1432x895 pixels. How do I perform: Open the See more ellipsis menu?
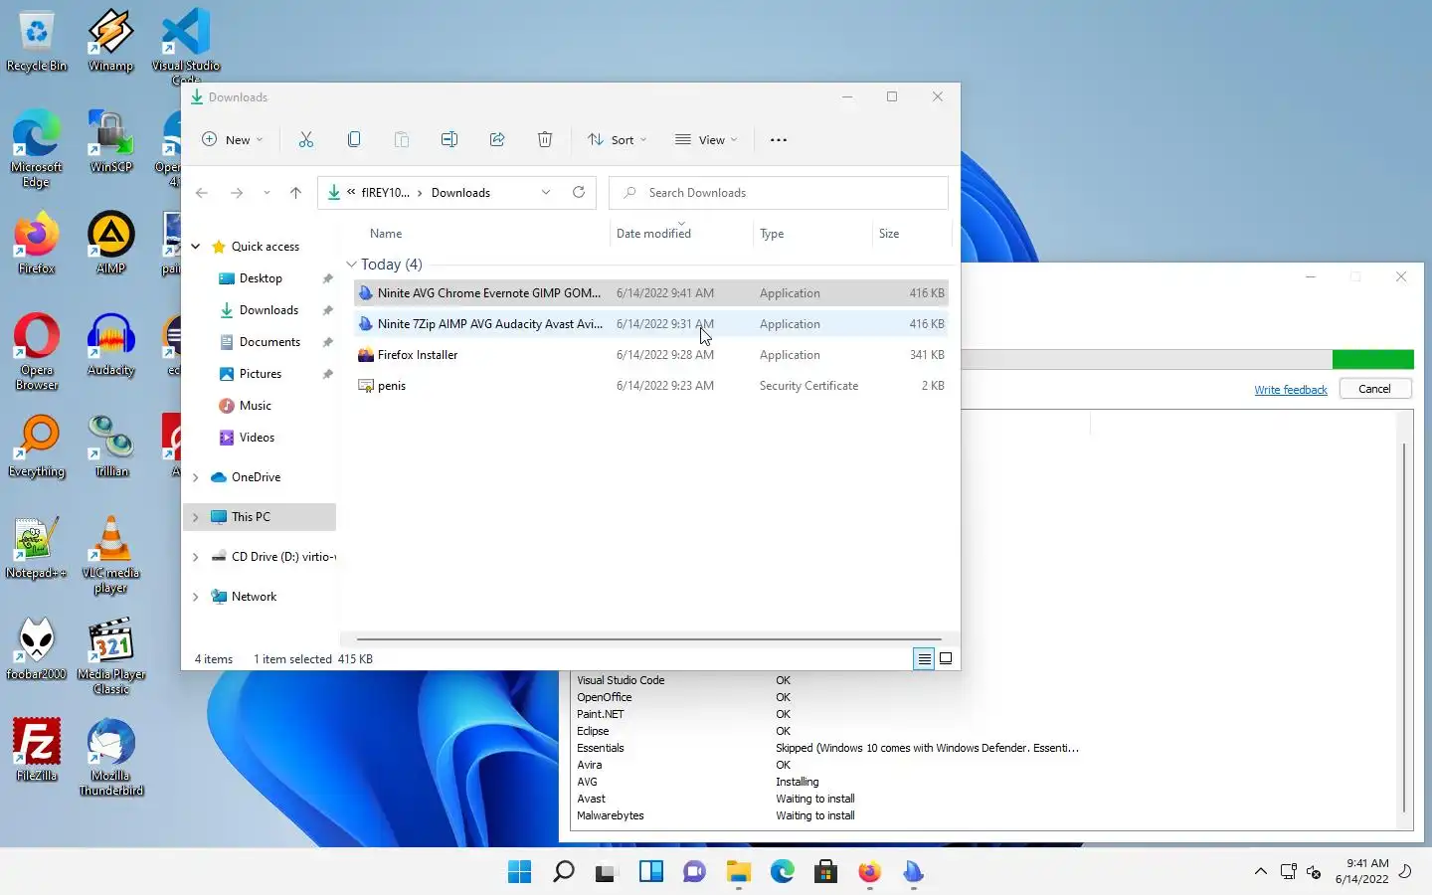click(779, 139)
